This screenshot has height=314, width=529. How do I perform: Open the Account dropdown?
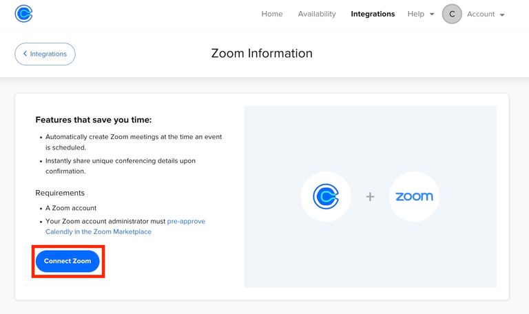coord(486,14)
